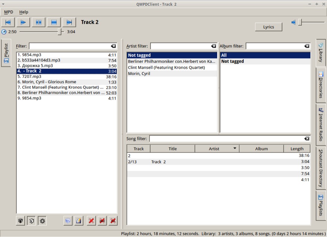Screen dimensions: 327x237
Task: Select Morin, Cyril in the artist list
Action: pyautogui.click(x=172, y=74)
